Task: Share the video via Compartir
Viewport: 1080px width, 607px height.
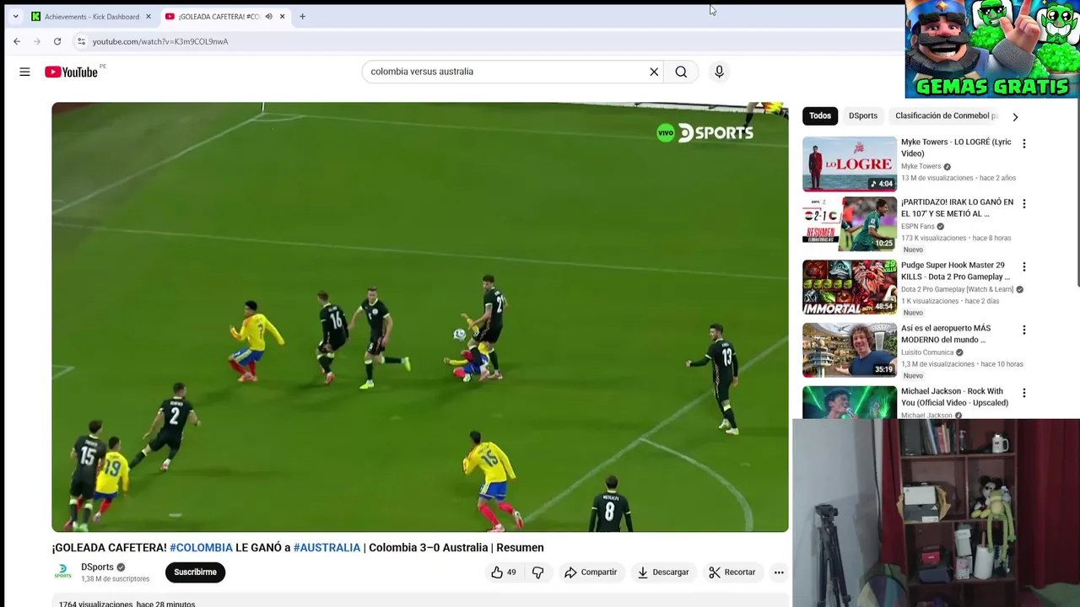Action: (591, 572)
